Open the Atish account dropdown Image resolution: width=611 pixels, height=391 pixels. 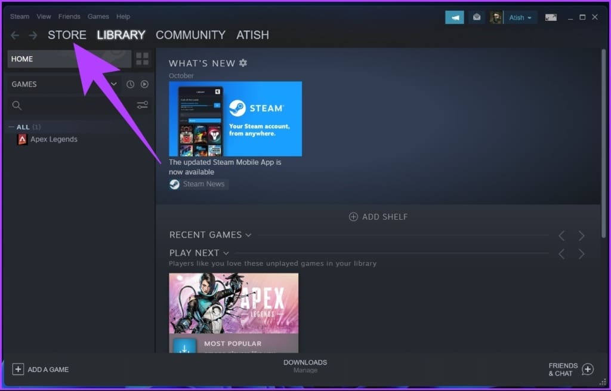coord(520,17)
